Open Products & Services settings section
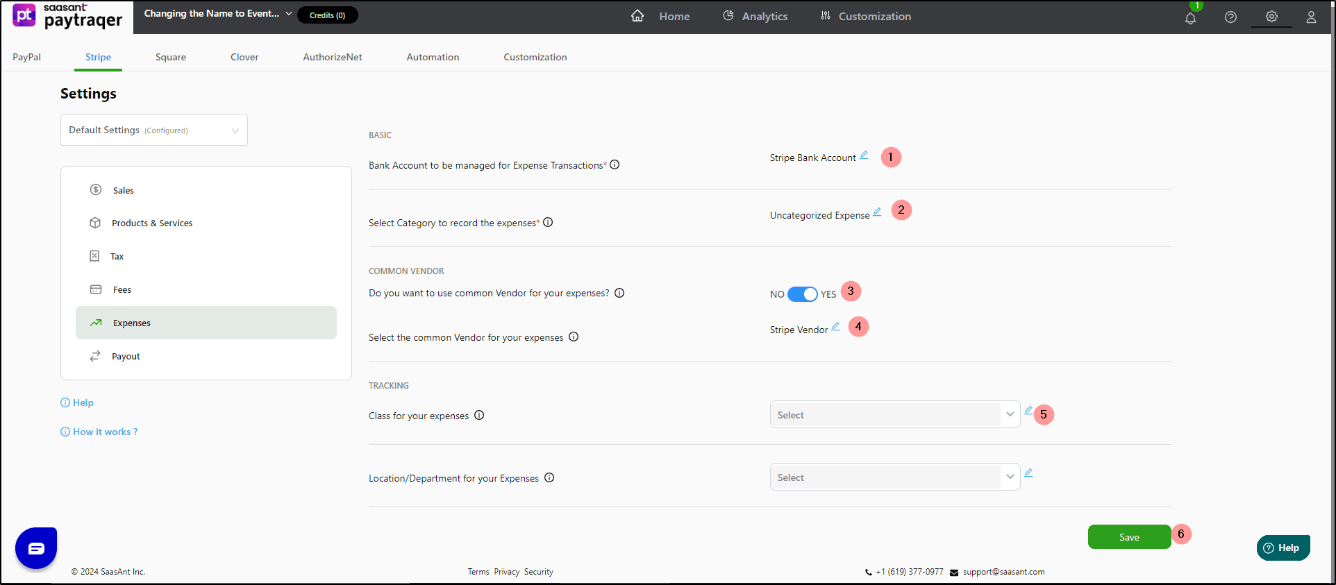 click(206, 223)
